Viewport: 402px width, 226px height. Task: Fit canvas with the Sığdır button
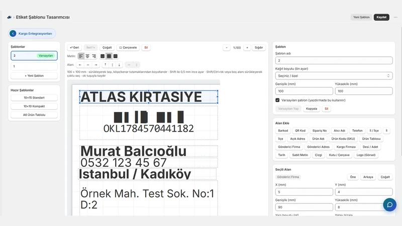click(259, 48)
